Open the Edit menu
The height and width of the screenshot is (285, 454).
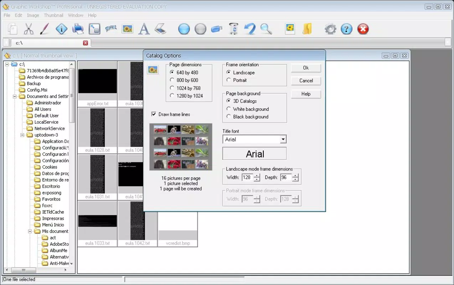tap(19, 15)
